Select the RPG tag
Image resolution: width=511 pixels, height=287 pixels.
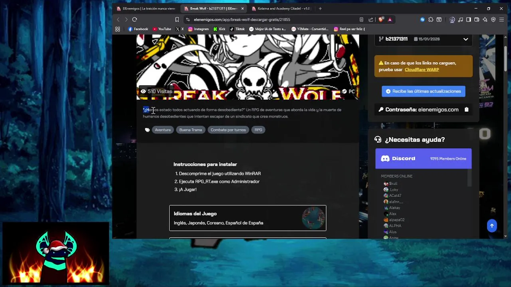click(258, 130)
